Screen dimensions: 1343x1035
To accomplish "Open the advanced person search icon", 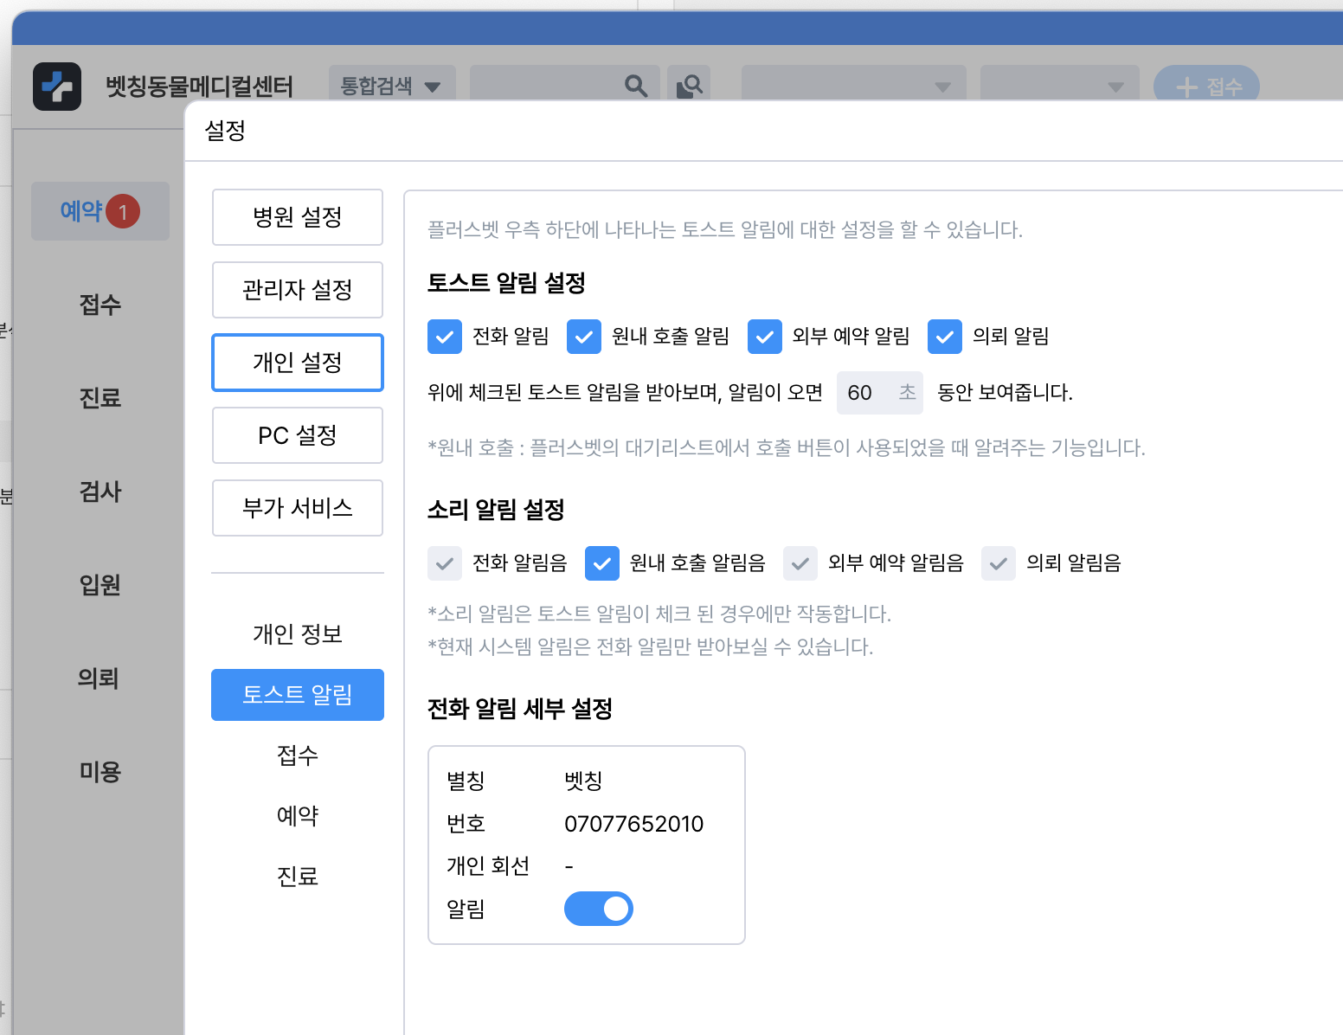I will [x=690, y=86].
